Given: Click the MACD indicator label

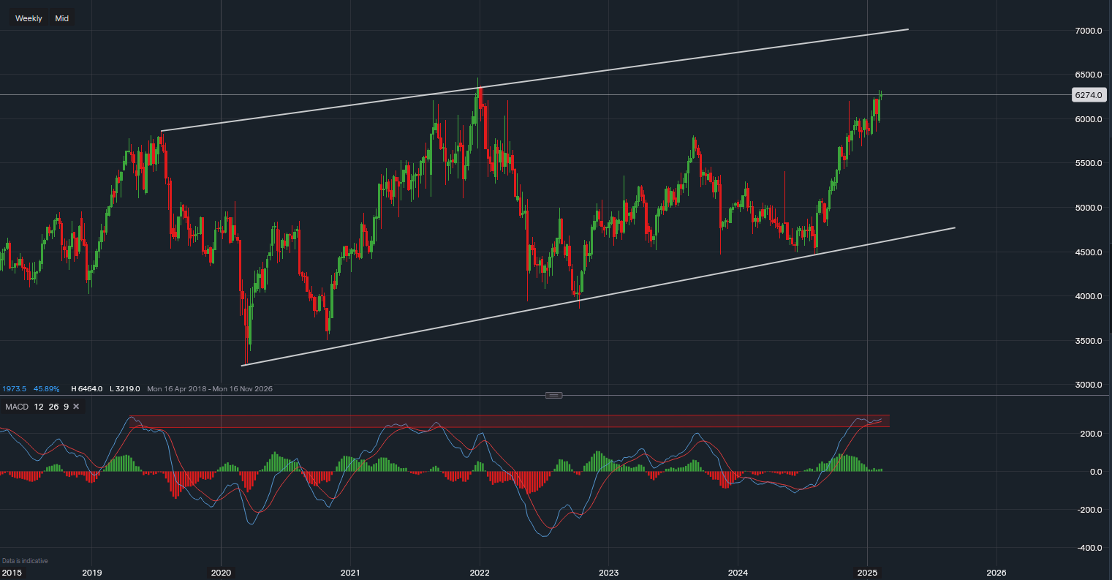Looking at the screenshot, I should (17, 406).
